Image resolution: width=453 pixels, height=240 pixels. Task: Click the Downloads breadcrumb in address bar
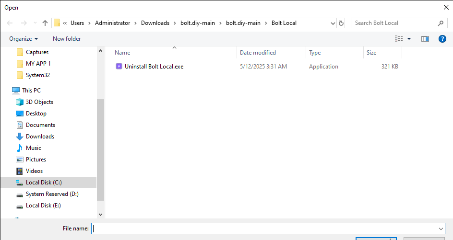(x=155, y=23)
